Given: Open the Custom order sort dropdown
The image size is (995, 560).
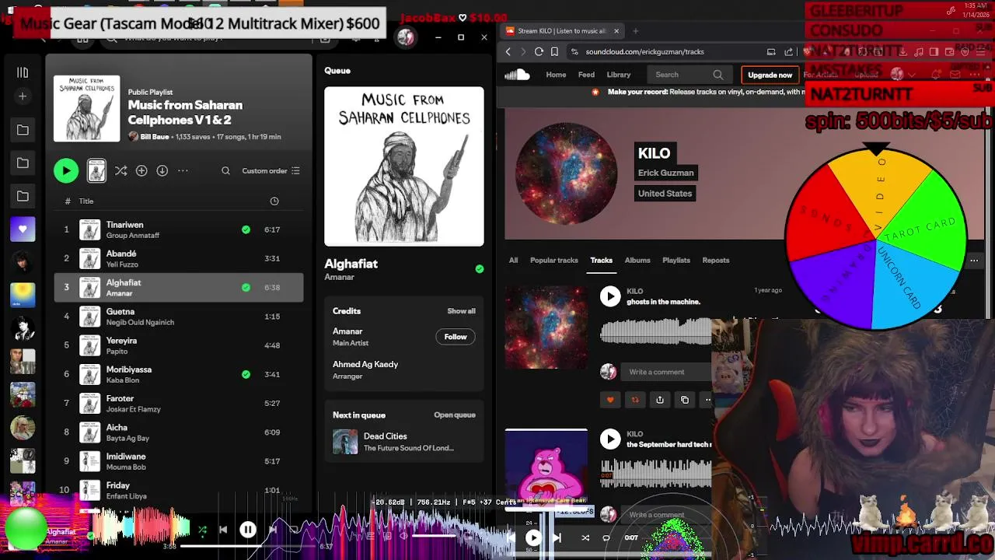Looking at the screenshot, I should point(271,171).
